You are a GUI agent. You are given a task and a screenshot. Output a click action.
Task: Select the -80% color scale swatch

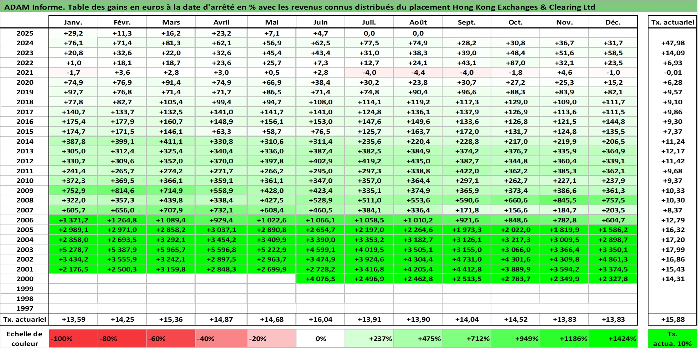pos(122,338)
